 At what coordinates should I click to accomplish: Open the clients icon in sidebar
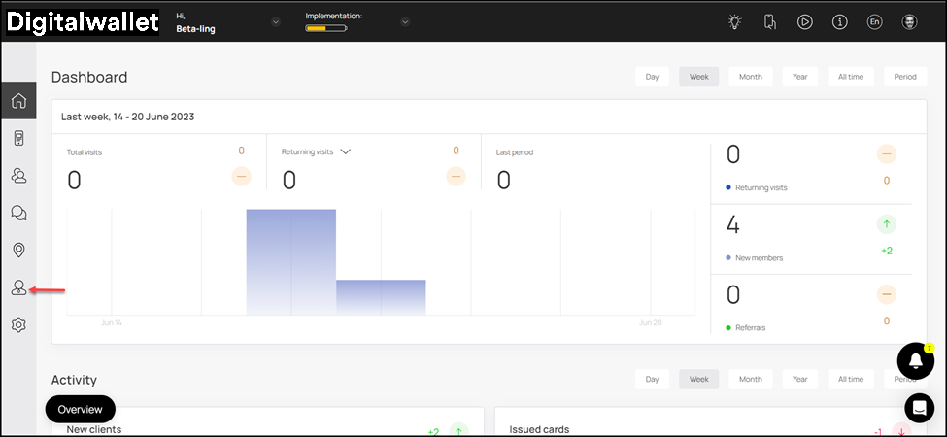pos(18,176)
